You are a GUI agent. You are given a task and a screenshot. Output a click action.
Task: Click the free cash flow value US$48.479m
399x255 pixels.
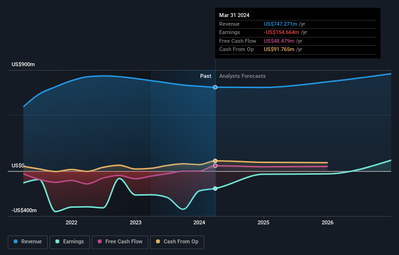tap(279, 41)
